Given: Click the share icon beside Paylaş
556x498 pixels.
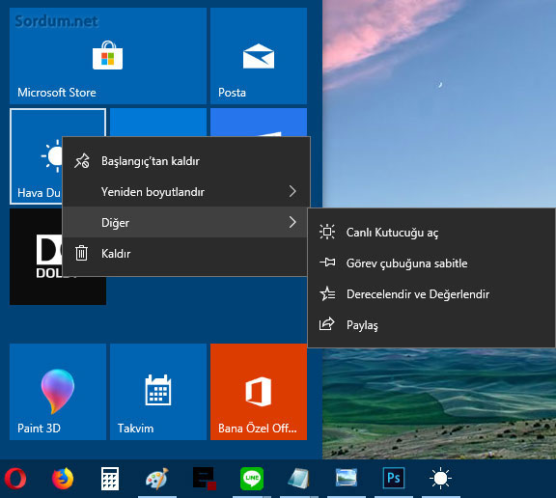Looking at the screenshot, I should [x=326, y=324].
